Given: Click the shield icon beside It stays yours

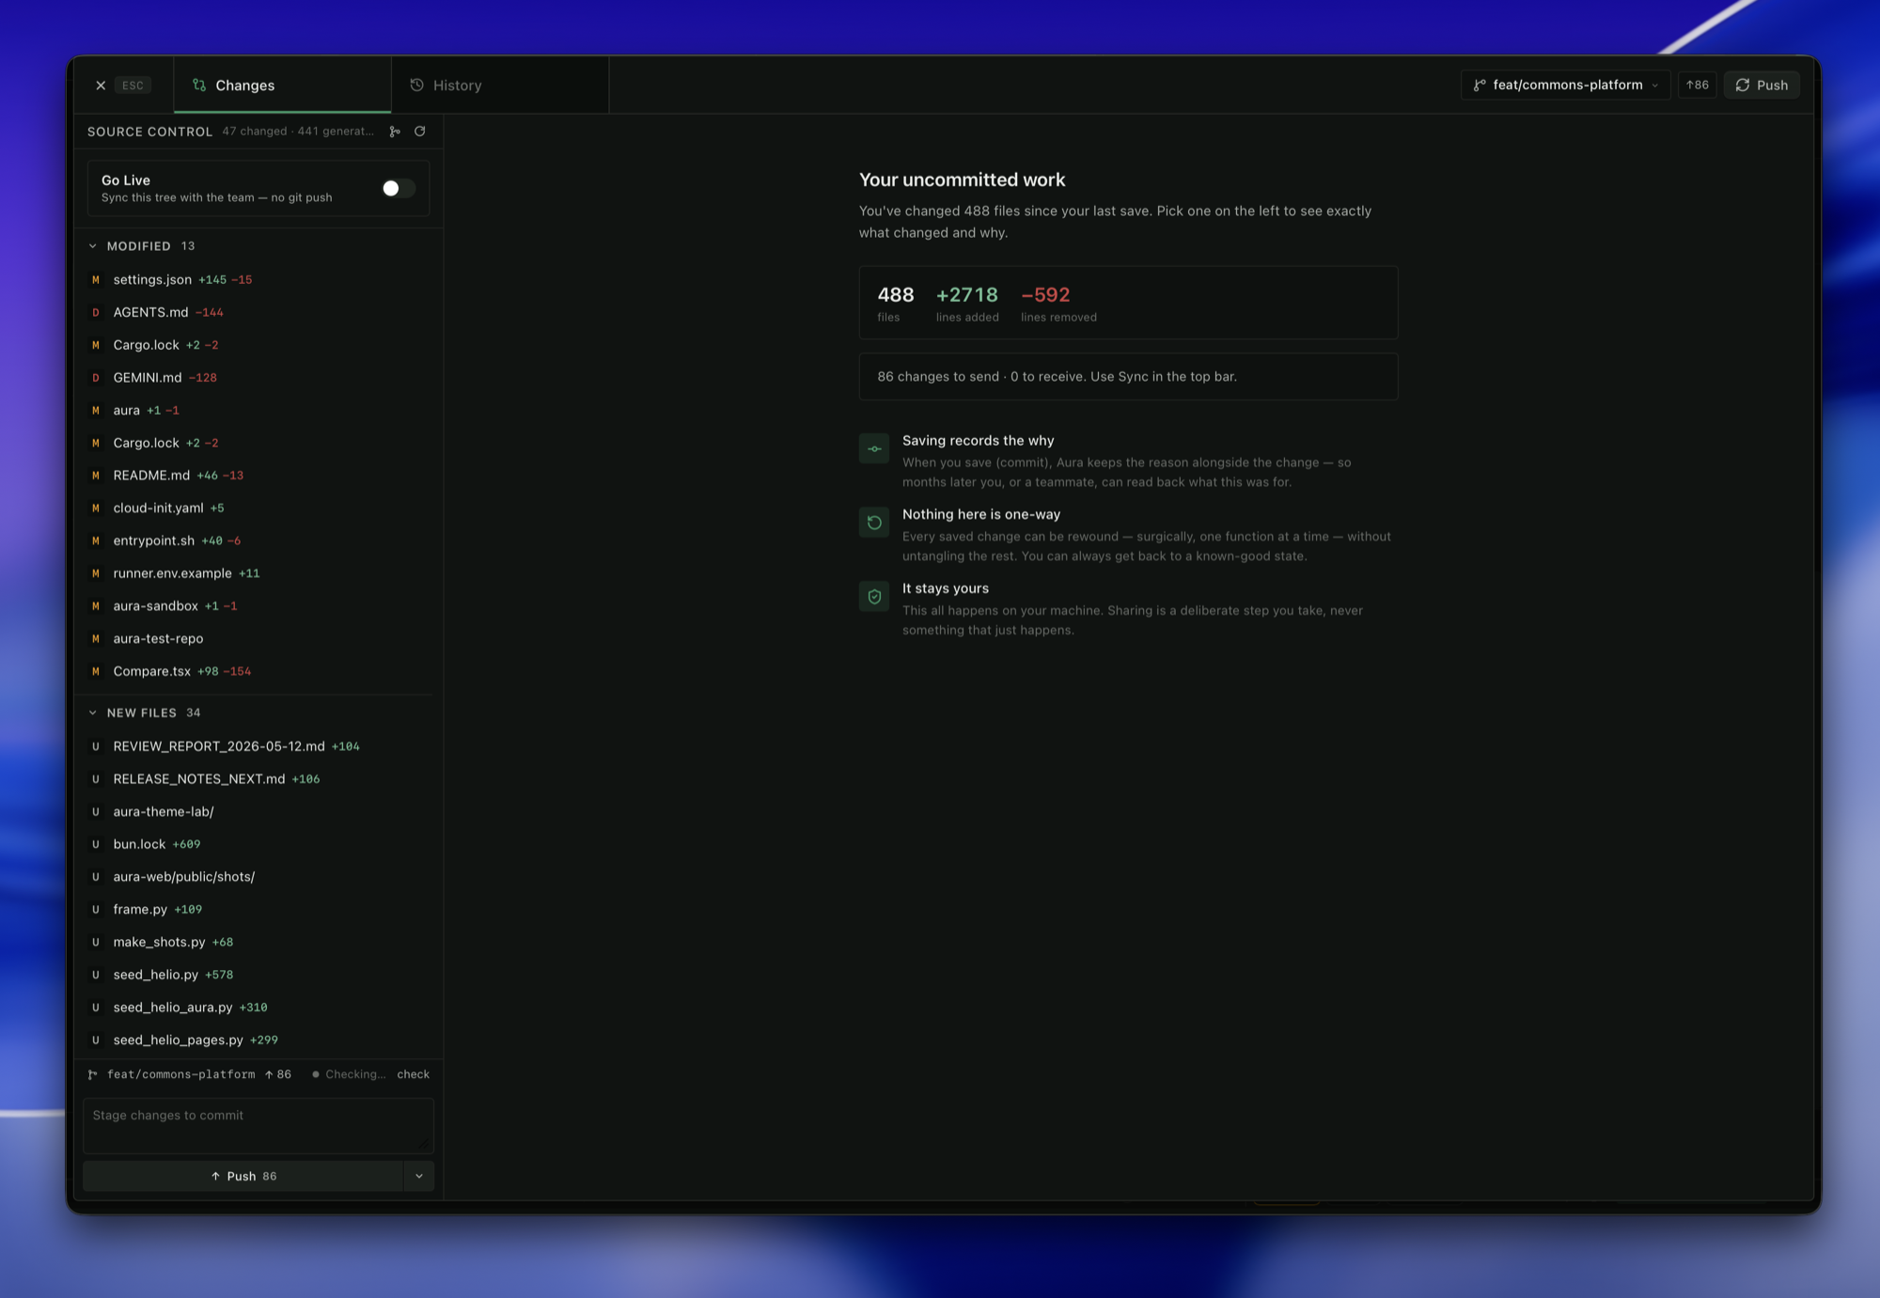Looking at the screenshot, I should [x=874, y=597].
